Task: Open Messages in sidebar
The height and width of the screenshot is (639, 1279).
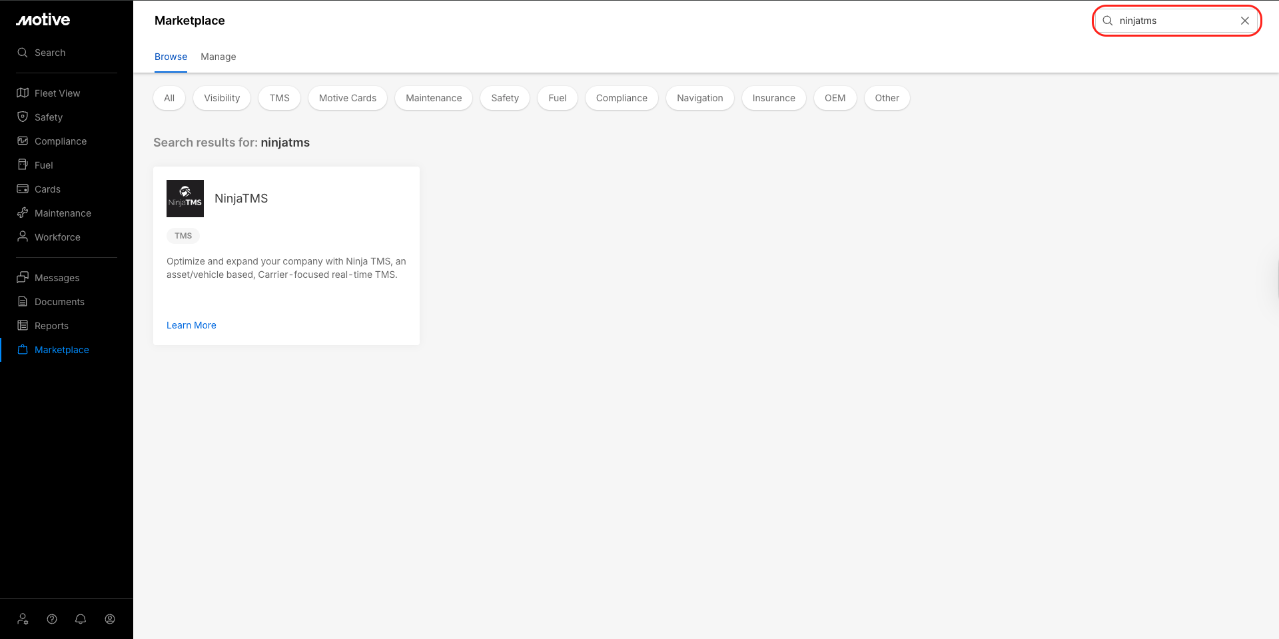Action: [57, 278]
